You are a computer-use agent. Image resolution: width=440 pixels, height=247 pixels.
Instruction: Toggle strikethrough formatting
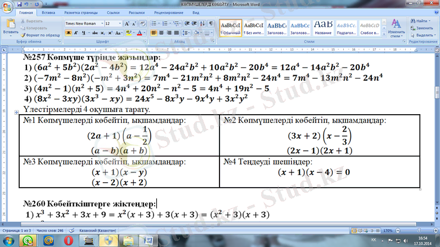tap(94, 33)
